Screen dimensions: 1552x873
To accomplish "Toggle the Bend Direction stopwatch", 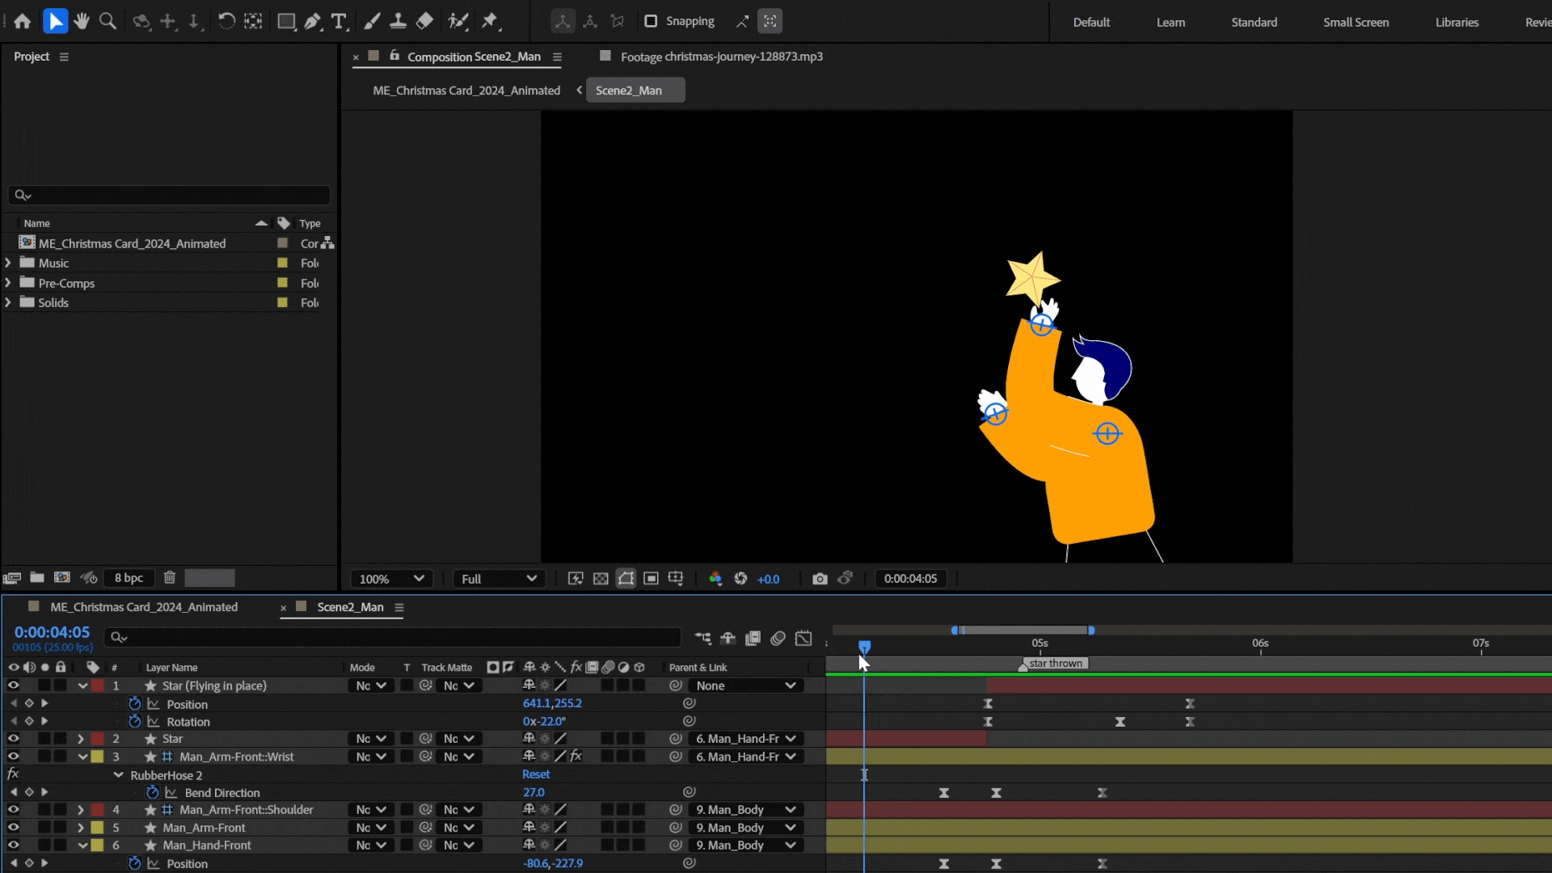I will (152, 793).
